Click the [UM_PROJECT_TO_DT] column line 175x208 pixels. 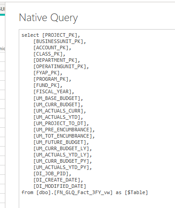[x=61, y=124]
